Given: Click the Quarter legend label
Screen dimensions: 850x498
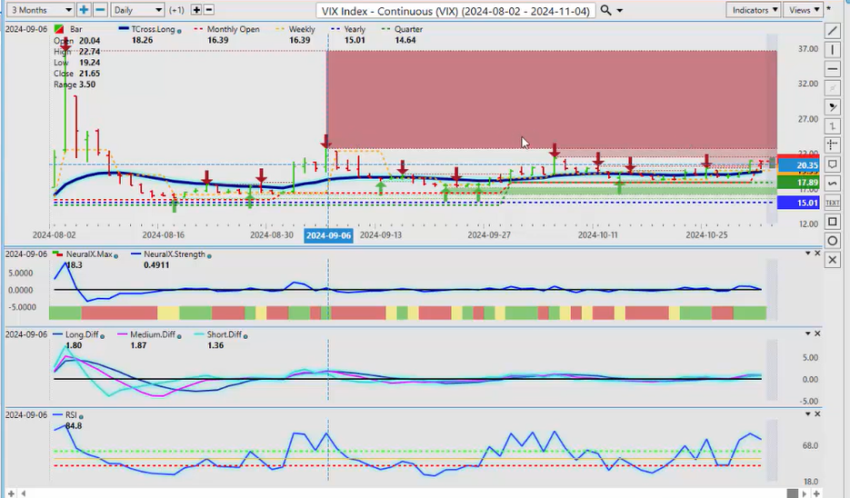Looking at the screenshot, I should (408, 29).
